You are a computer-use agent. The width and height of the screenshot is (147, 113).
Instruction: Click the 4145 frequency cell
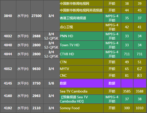pos(8,83)
